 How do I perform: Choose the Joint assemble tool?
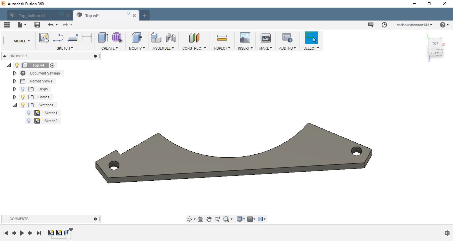170,38
